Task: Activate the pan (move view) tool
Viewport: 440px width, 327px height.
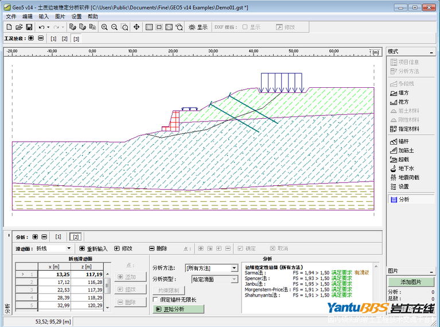Action: click(x=137, y=27)
